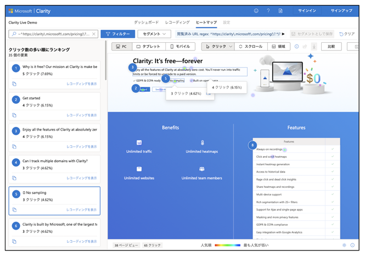Click the share heatmap icon
The width and height of the screenshot is (365, 256).
(x=305, y=46)
